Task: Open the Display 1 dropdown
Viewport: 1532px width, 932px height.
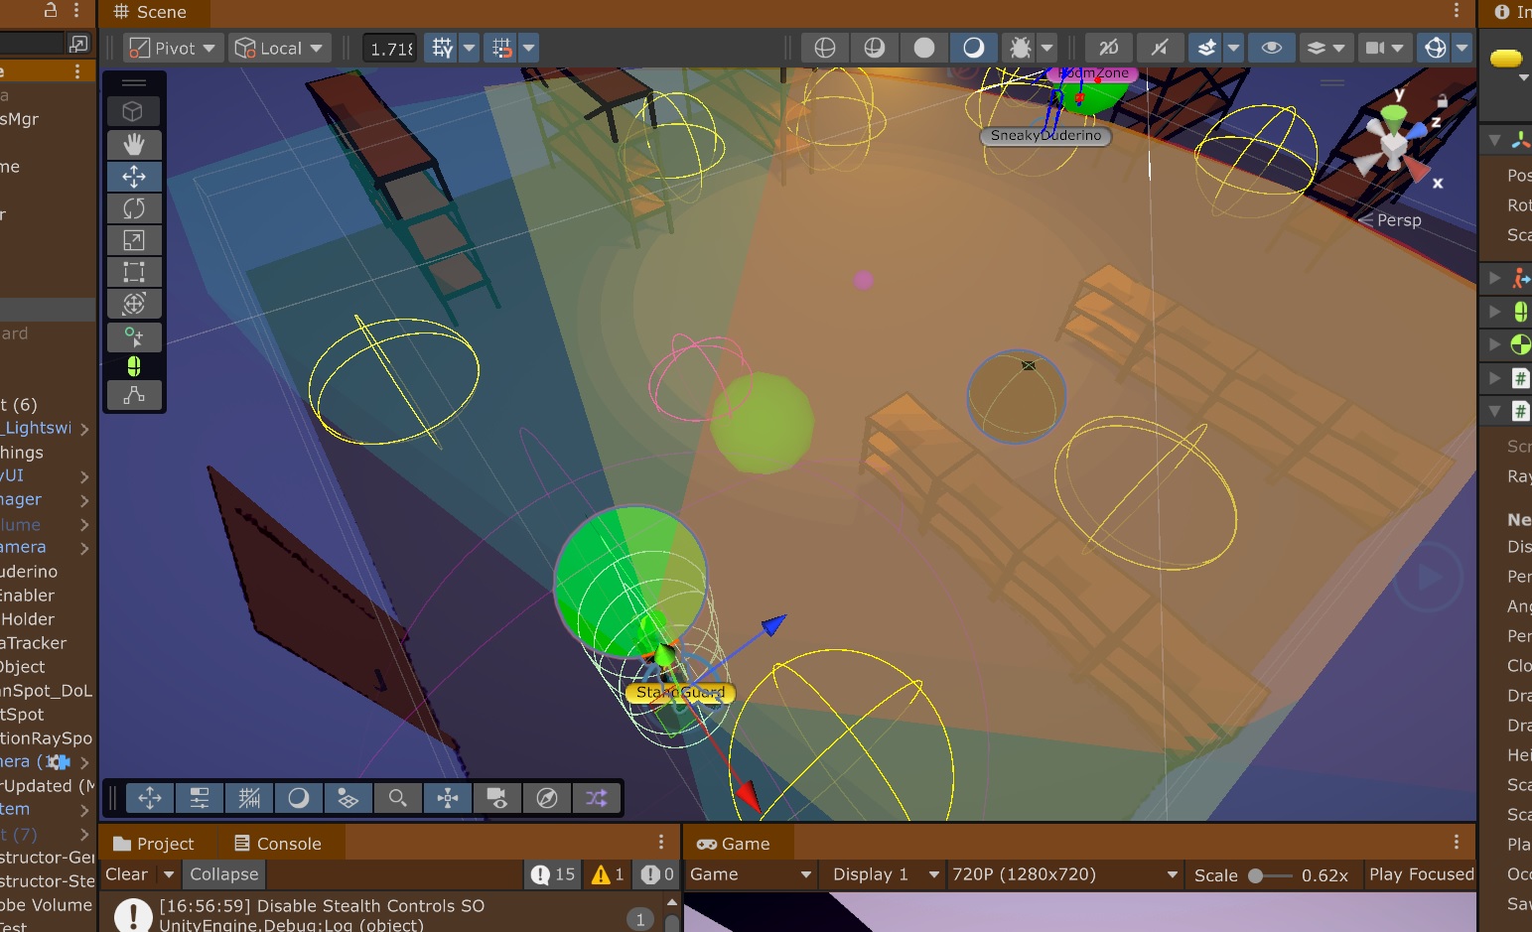Action: click(x=886, y=874)
